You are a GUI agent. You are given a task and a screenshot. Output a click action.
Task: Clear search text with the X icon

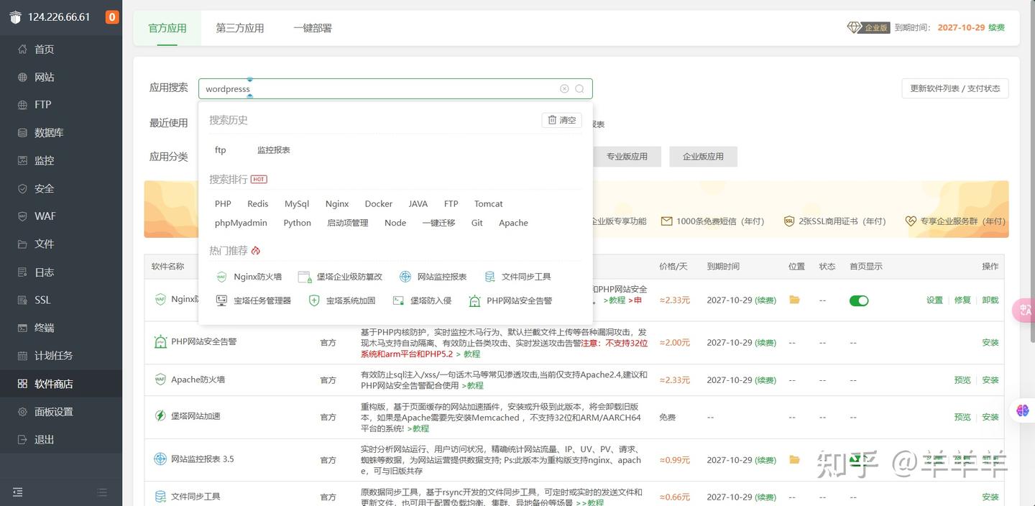pyautogui.click(x=564, y=89)
